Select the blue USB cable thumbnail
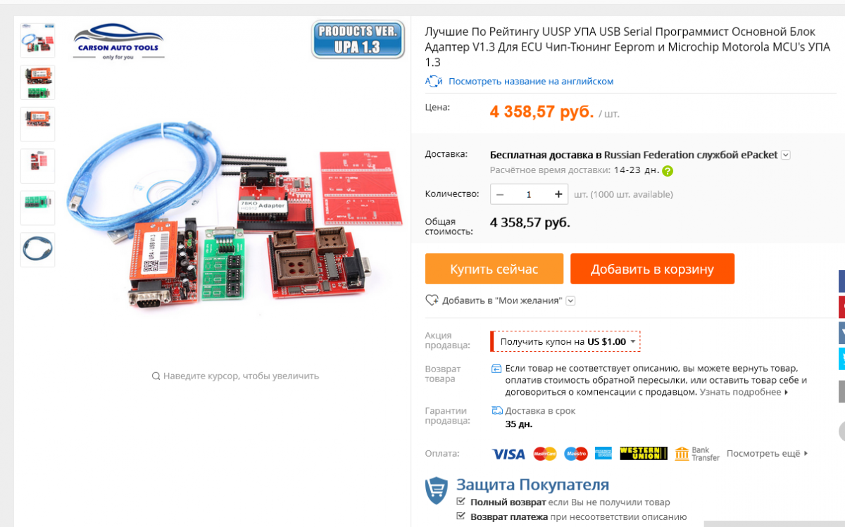The height and width of the screenshot is (527, 845). pyautogui.click(x=37, y=250)
